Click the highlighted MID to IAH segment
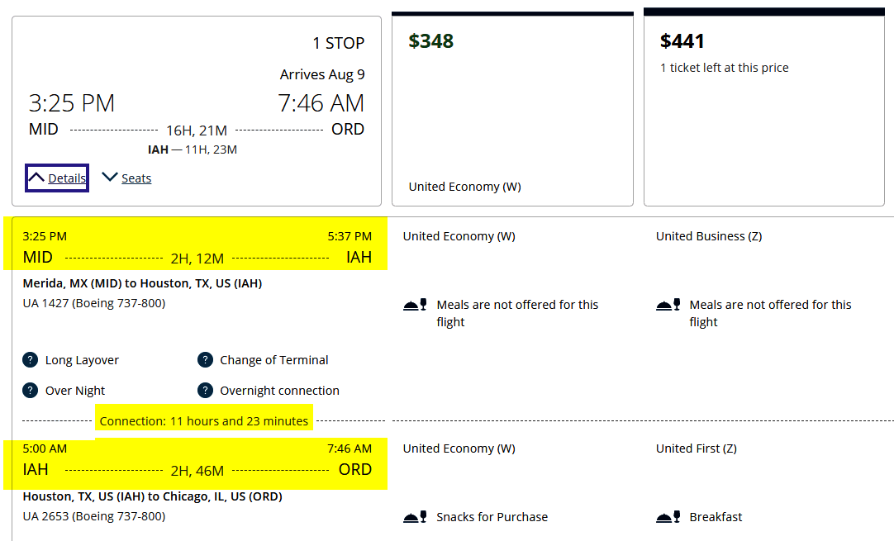Image resolution: width=894 pixels, height=541 pixels. point(196,243)
